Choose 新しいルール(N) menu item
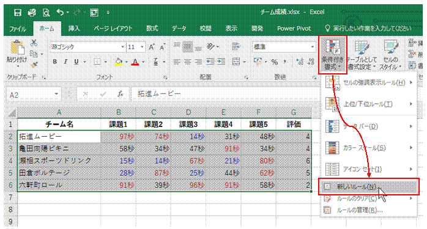The image size is (427, 229). coord(369,187)
